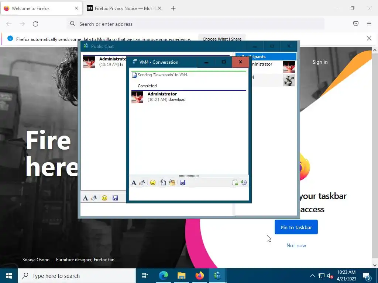Click Firefox forward navigation arrow

tap(22, 24)
